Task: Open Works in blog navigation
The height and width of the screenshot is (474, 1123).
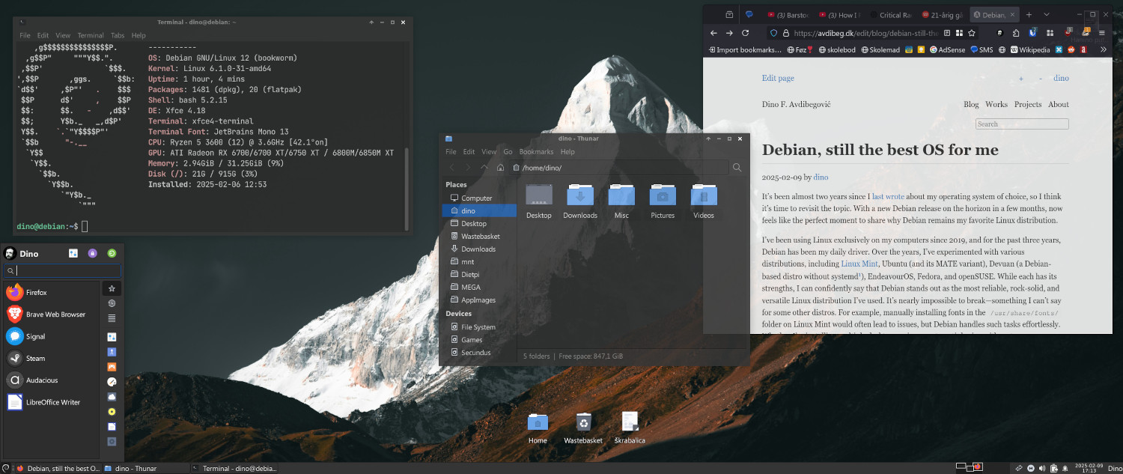Action: [x=996, y=105]
